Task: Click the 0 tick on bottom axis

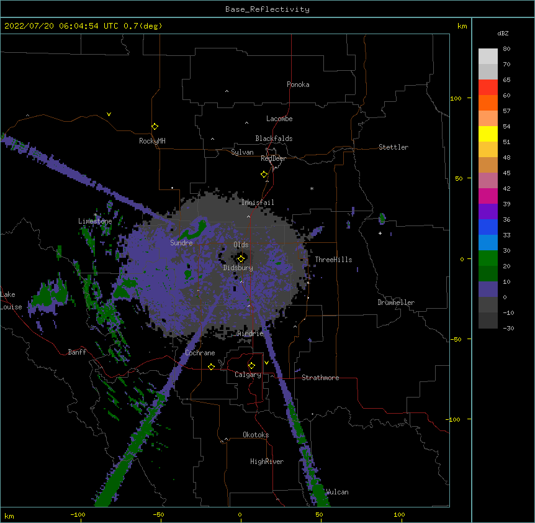Action: coord(240,514)
